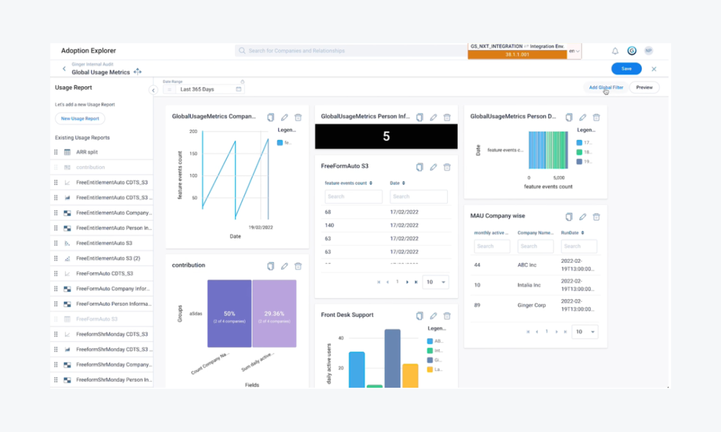The height and width of the screenshot is (432, 721).
Task: Open the page size dropdown showing 10
Action: point(434,281)
